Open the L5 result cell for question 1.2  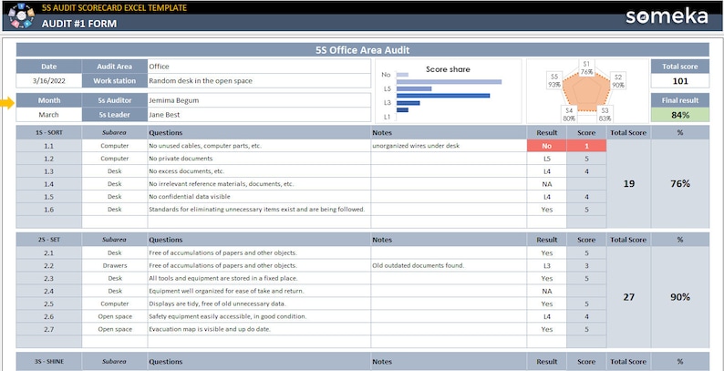pyautogui.click(x=547, y=159)
